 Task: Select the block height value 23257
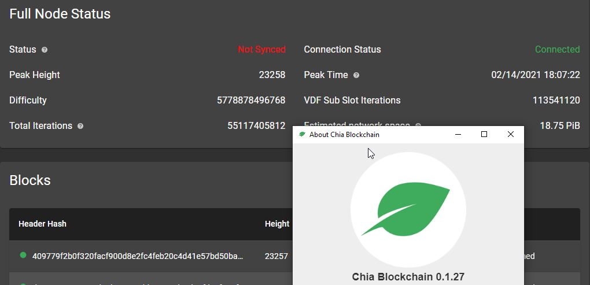pyautogui.click(x=276, y=257)
